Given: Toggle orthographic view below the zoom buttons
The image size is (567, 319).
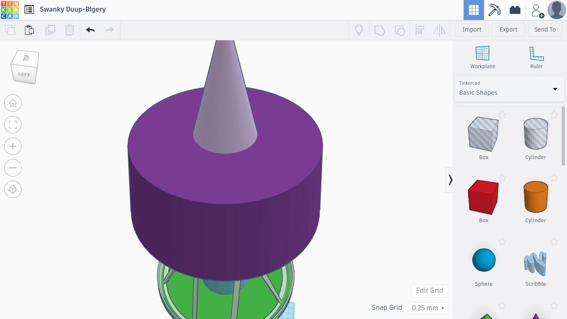Looking at the screenshot, I should [13, 189].
